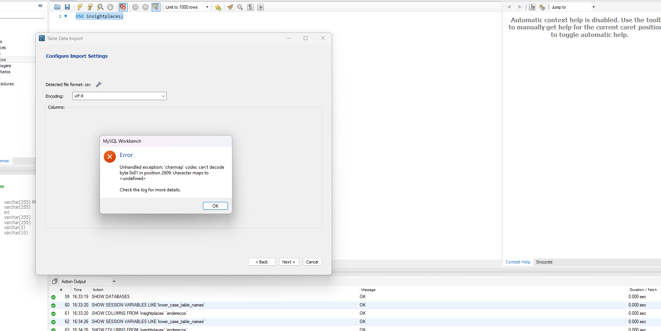
Task: Get manual help for the current caret position
Action: [x=542, y=7]
